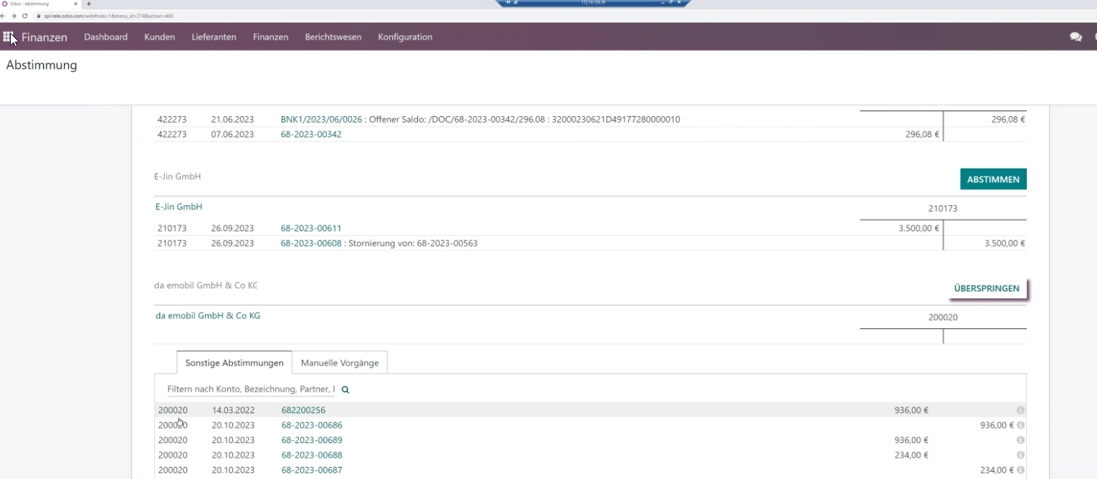Screen dimensions: 1097x479
Task: Click the search magnifier icon in filter
Action: 345,390
